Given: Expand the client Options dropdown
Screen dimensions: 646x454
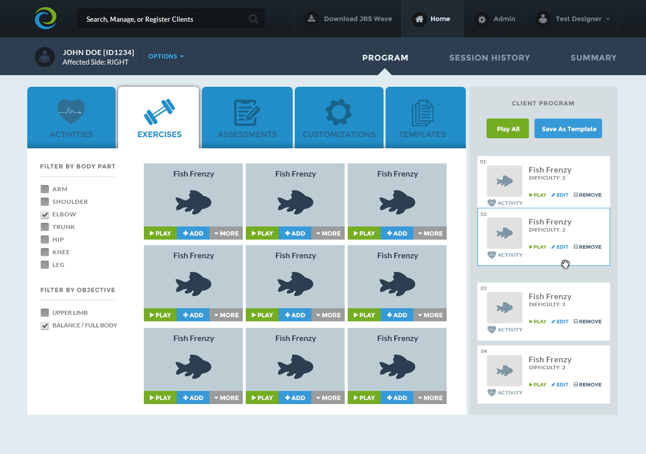Looking at the screenshot, I should [x=166, y=56].
